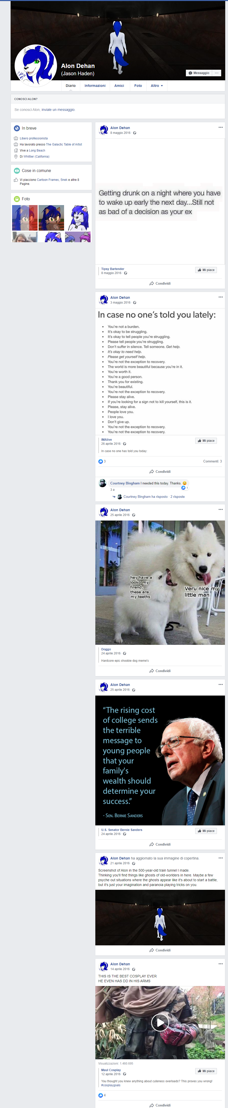228x1108 pixels.
Task: Open options menu of the 3 maggio post
Action: [x=221, y=297]
